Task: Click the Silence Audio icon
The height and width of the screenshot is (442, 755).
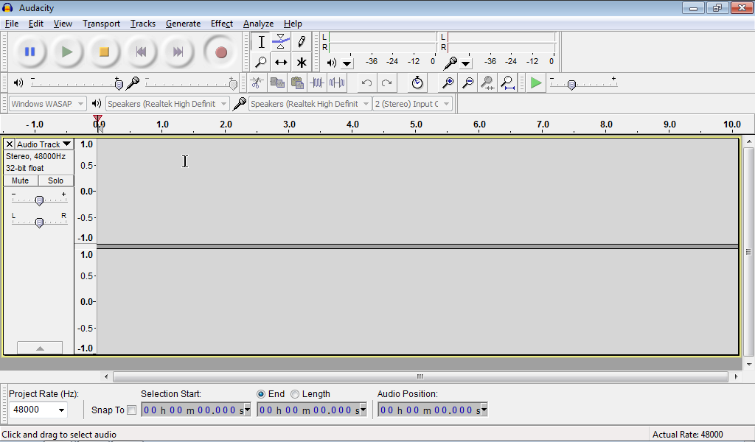Action: (x=337, y=83)
